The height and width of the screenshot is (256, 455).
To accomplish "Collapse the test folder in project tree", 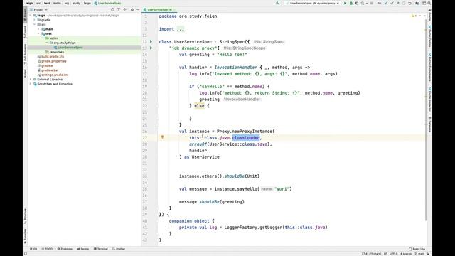I will (38, 33).
